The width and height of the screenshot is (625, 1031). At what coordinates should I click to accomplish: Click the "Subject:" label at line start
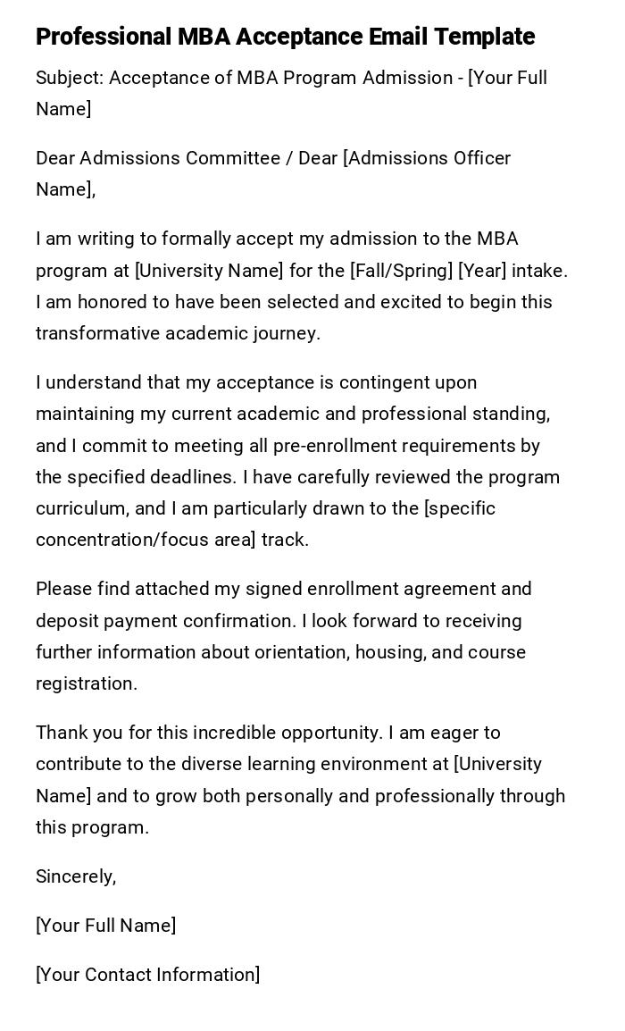(x=69, y=78)
